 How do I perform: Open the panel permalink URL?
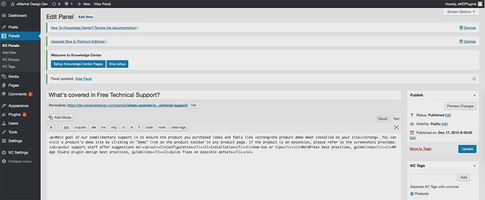pos(128,105)
